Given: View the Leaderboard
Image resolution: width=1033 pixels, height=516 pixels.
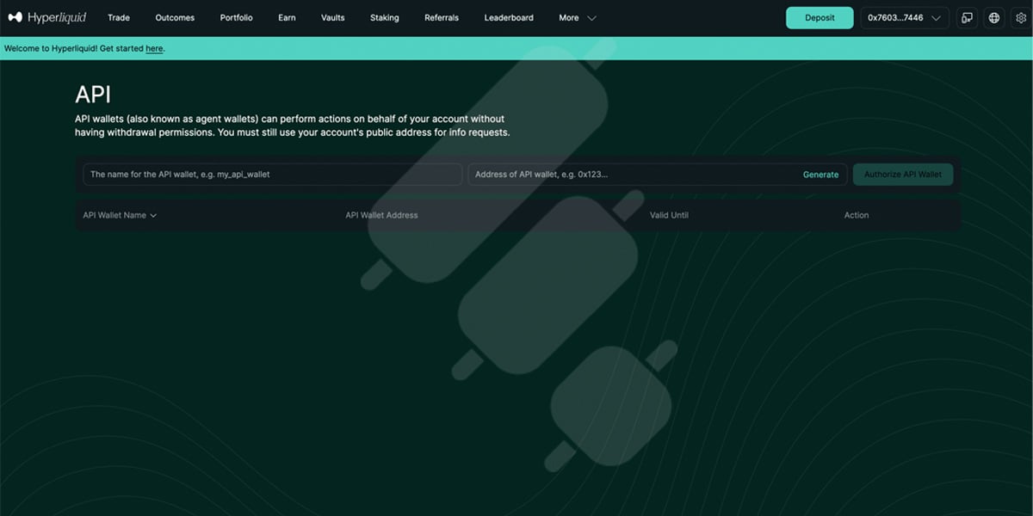Looking at the screenshot, I should tap(509, 17).
